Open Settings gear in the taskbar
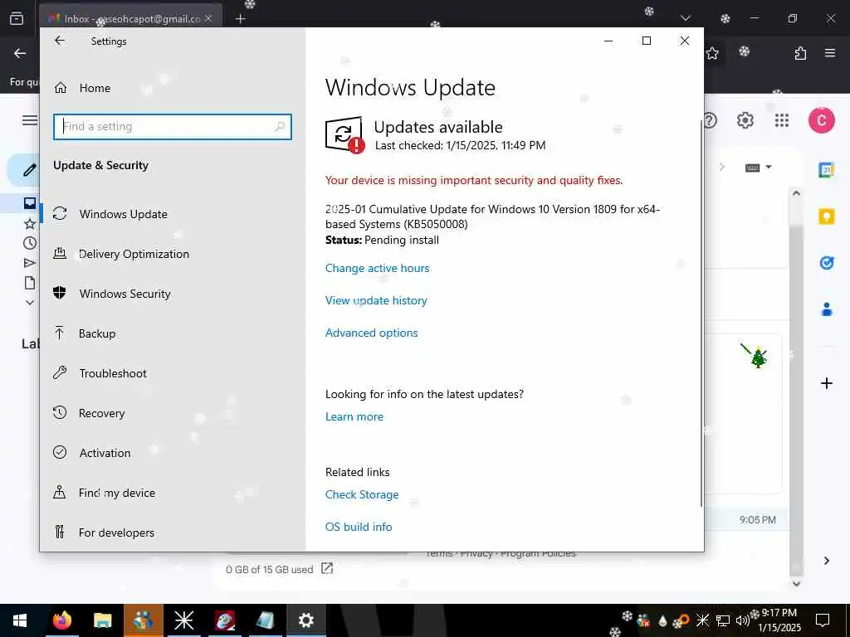Screen dimensions: 850x637 [305, 620]
